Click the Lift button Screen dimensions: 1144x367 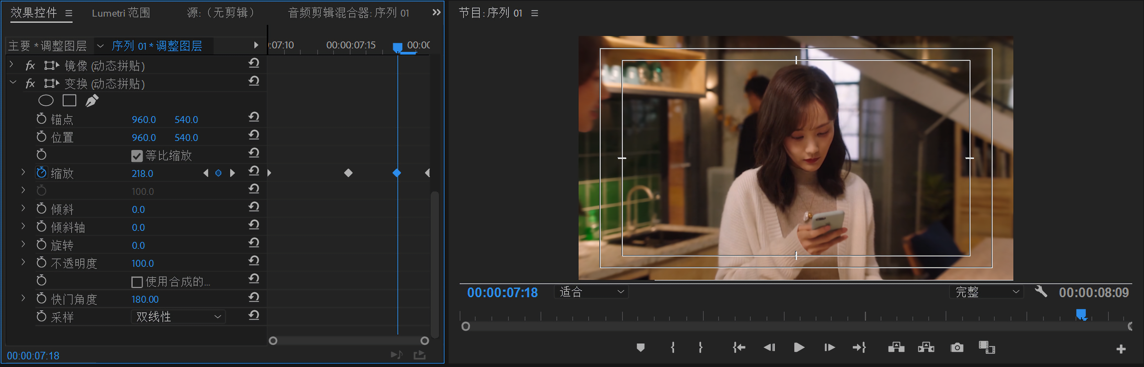point(896,347)
